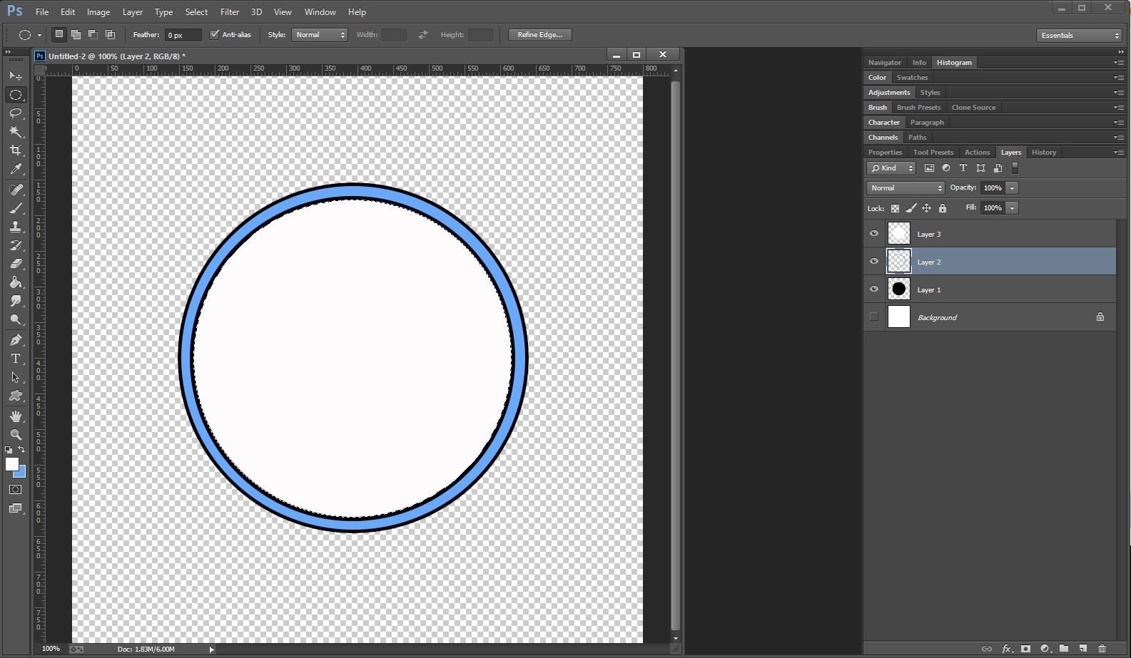Hide Layer 1 with its eye icon
Screen dimensions: 1131x658
(874, 289)
